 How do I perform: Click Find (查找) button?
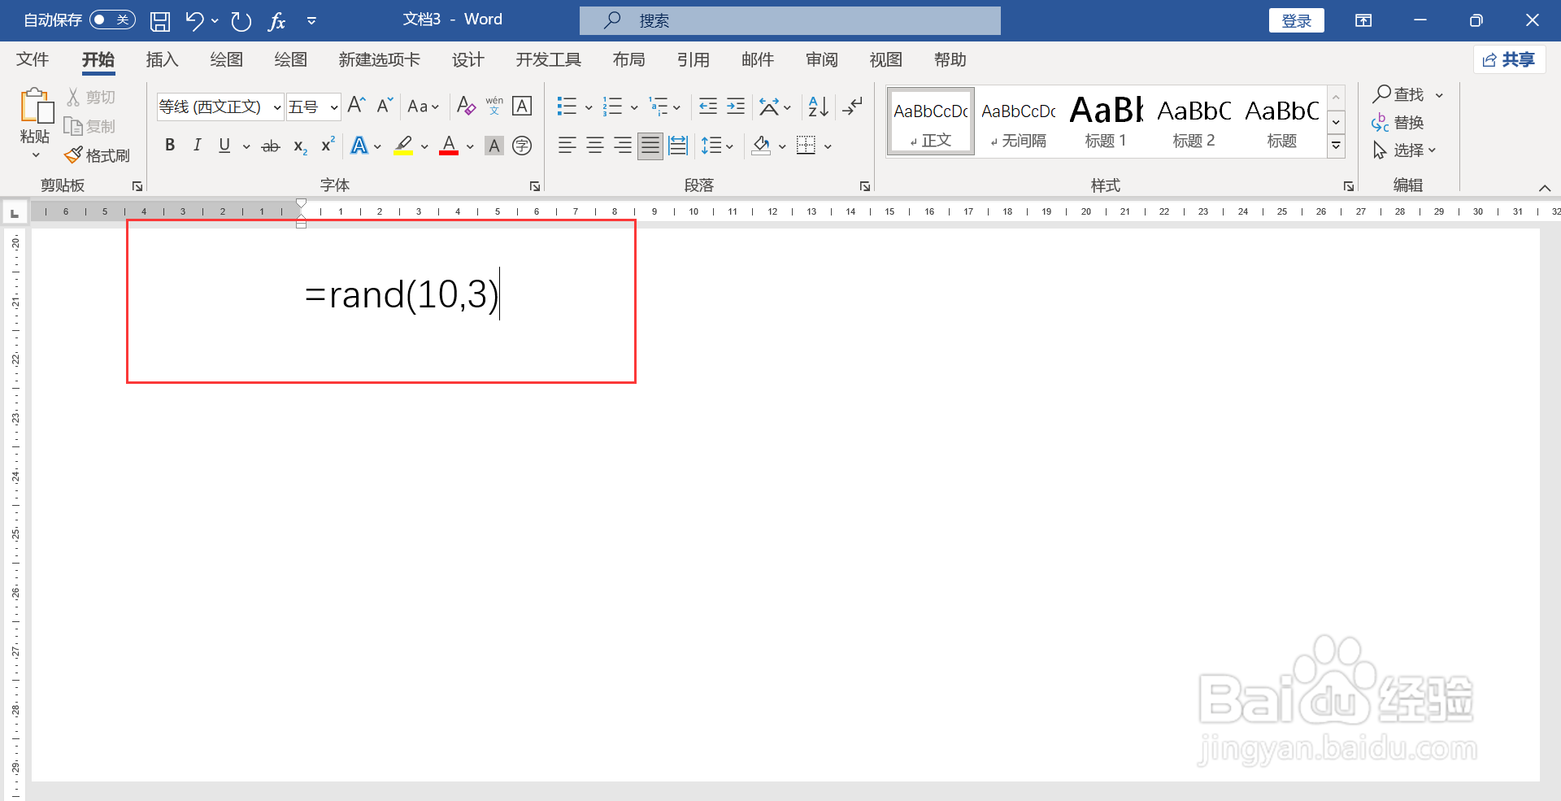(1398, 95)
